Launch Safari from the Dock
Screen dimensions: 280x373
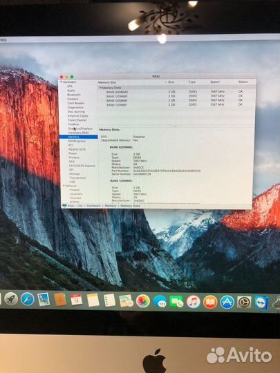click(28, 299)
